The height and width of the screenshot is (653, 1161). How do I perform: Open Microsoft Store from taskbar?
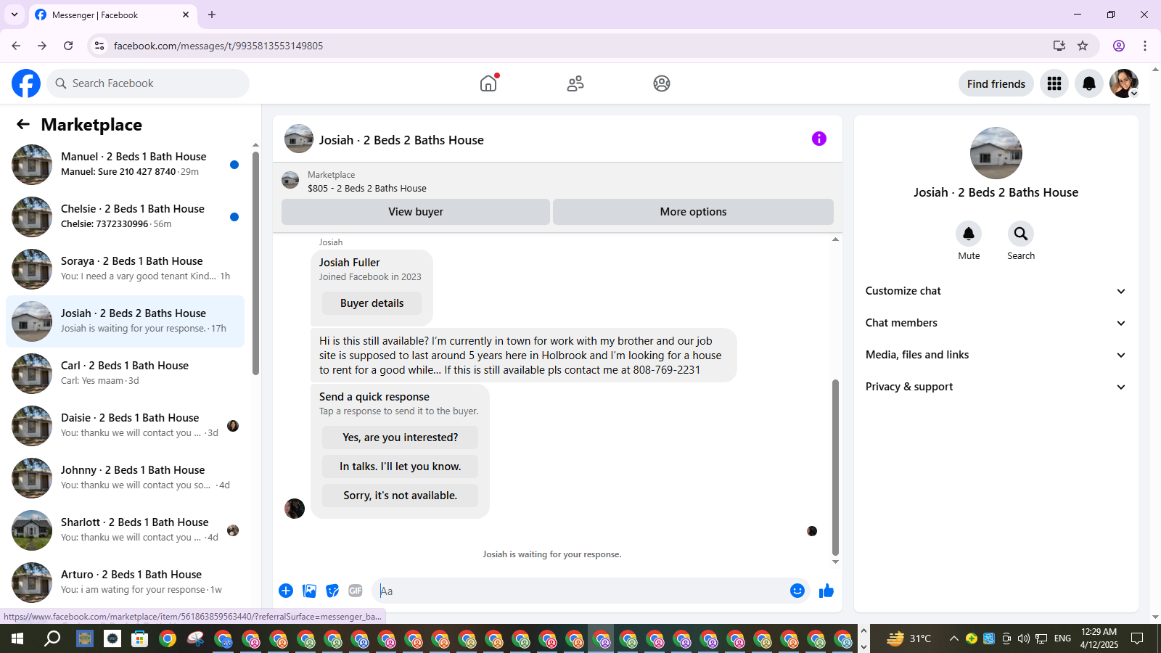pos(139,638)
